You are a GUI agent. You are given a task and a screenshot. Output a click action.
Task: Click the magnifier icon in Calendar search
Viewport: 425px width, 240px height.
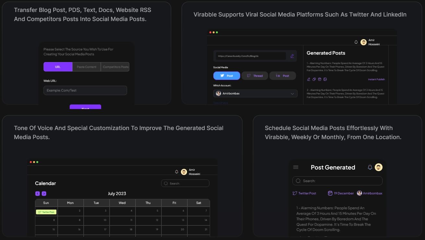pyautogui.click(x=166, y=183)
